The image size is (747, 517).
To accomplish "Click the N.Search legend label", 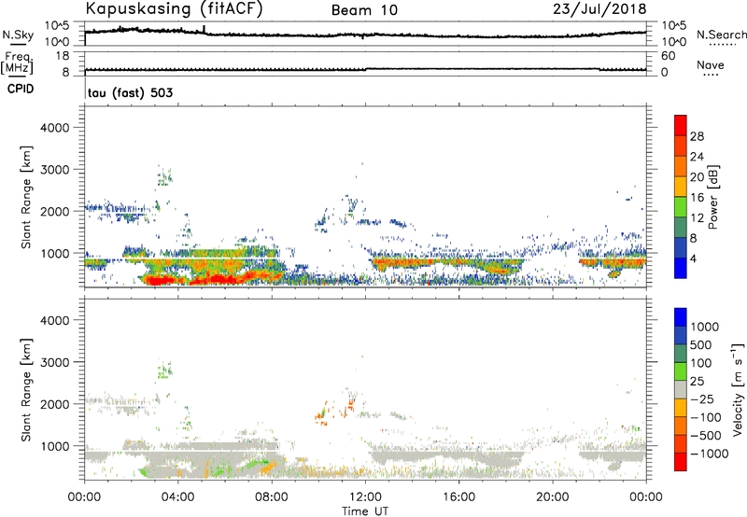I will [721, 35].
